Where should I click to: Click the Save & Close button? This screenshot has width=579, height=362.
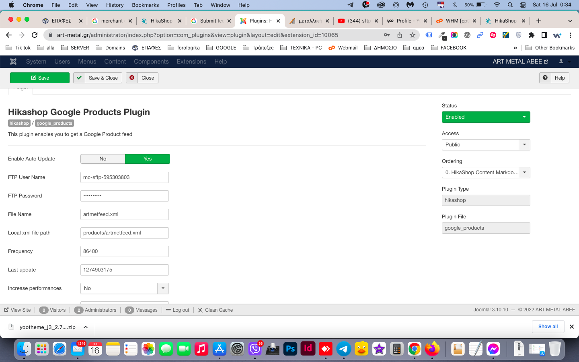click(98, 78)
